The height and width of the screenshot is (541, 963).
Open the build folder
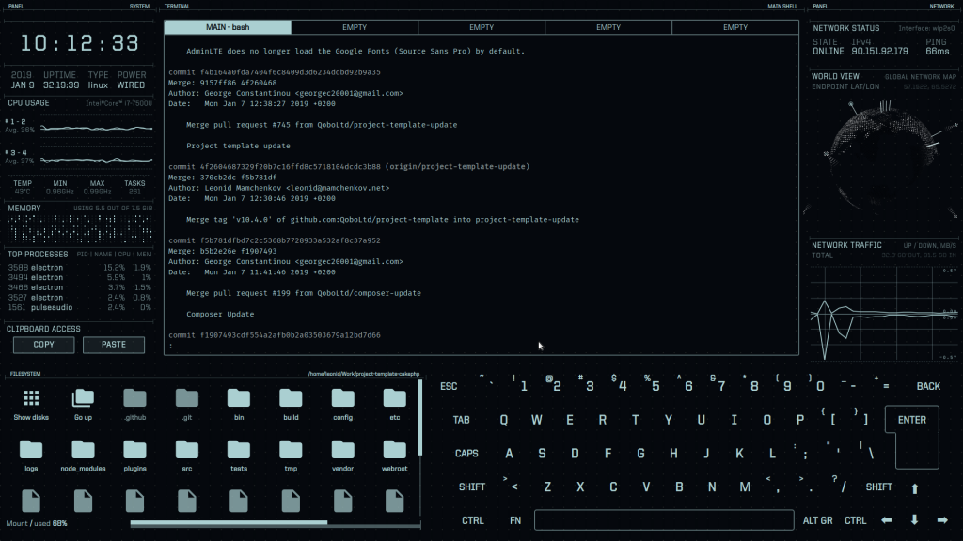coord(291,404)
